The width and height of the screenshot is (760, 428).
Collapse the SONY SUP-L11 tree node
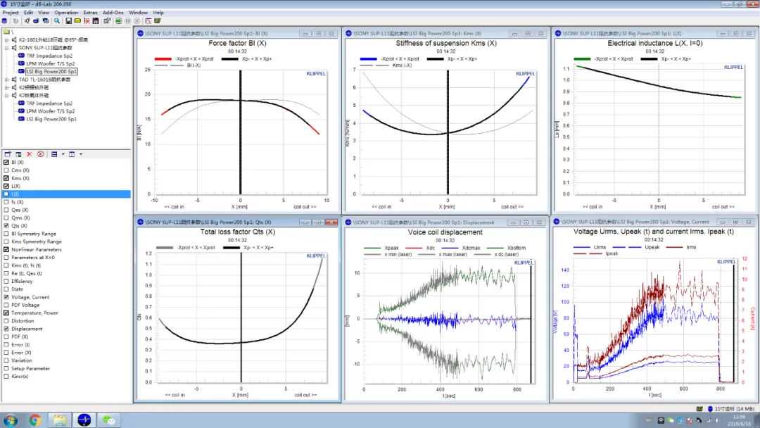[x=6, y=47]
